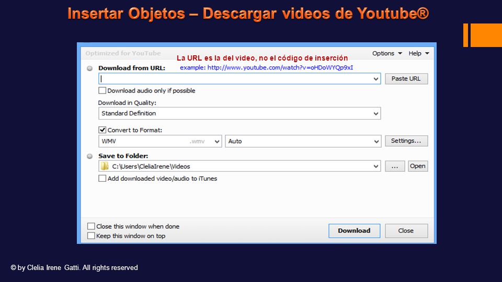This screenshot has width=502, height=282.
Task: Click the browse folder ... button
Action: pos(395,166)
